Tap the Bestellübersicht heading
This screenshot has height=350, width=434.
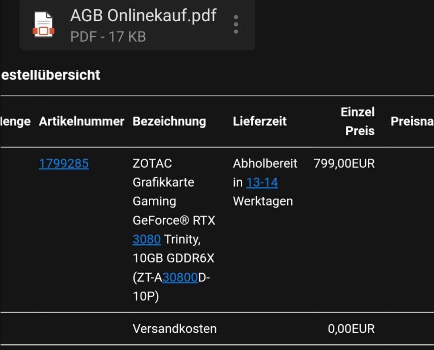point(50,75)
